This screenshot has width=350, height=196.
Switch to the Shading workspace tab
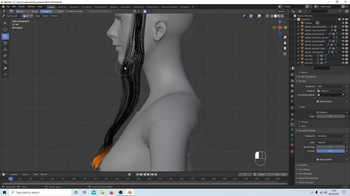coord(114,7)
